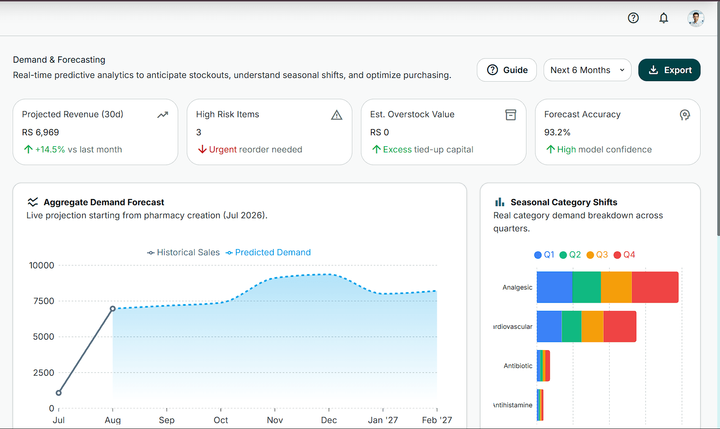Toggle the Predicted Demand legend series
Image resolution: width=720 pixels, height=429 pixels.
pyautogui.click(x=268, y=253)
